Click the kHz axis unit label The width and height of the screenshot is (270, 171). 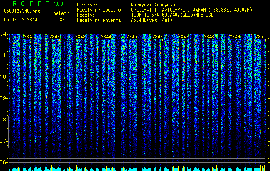click(4, 35)
